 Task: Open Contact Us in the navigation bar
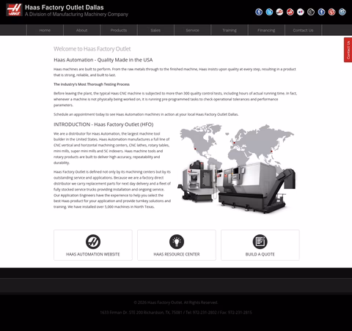[x=303, y=30]
